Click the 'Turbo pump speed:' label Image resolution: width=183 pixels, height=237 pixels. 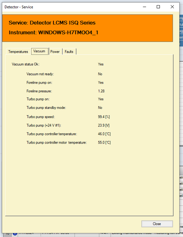coord(41,117)
